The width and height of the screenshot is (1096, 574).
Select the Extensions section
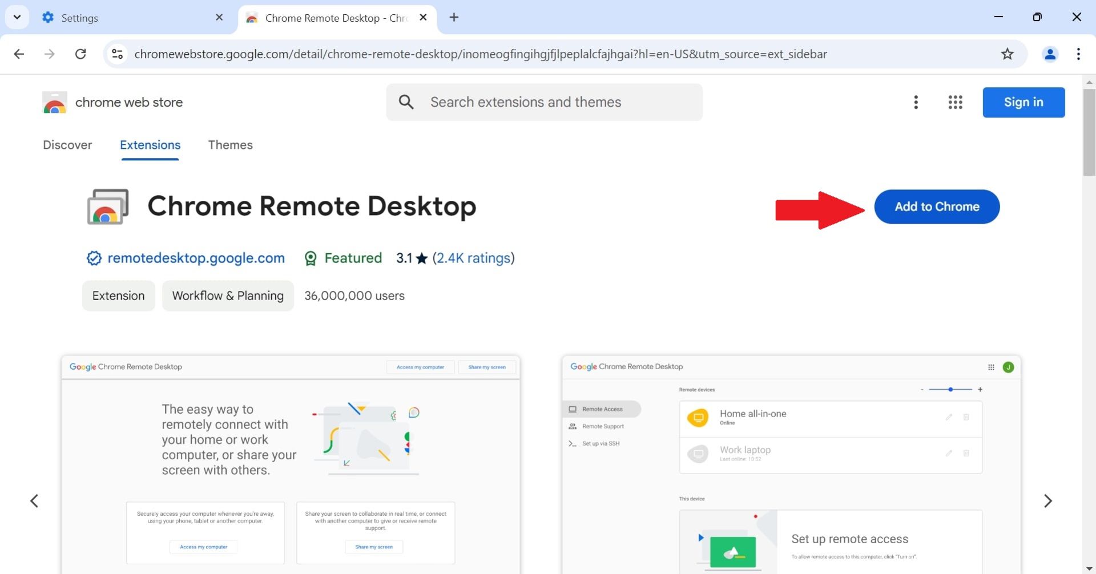pyautogui.click(x=150, y=145)
